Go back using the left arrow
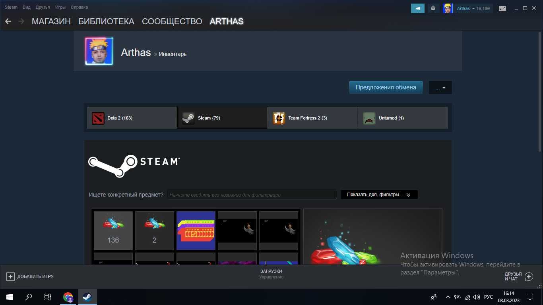The width and height of the screenshot is (543, 305). point(8,21)
